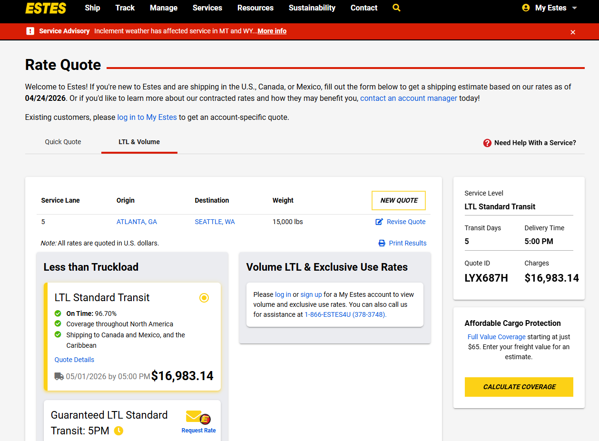Click the Volume LTL & Exclusive Use Rates heading
This screenshot has width=599, height=441.
tap(327, 267)
